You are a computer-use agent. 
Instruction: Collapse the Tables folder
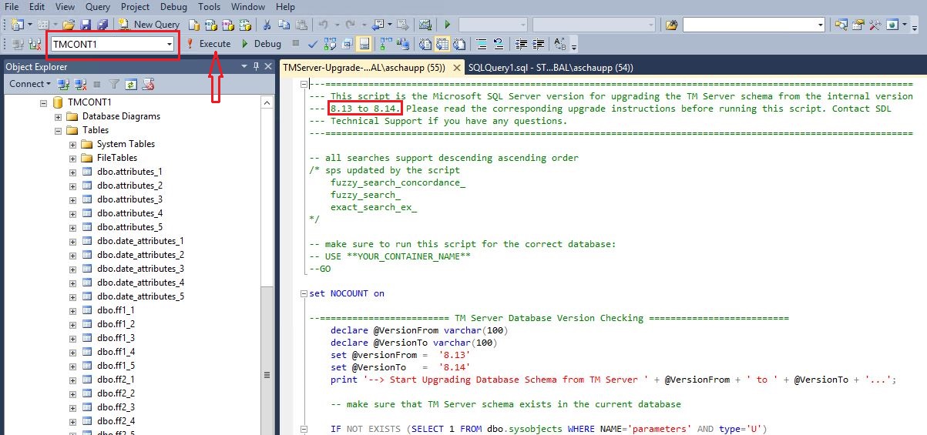(x=58, y=130)
